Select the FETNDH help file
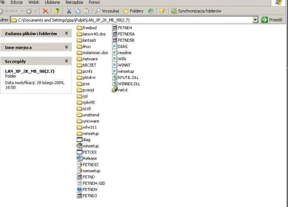The height and width of the screenshot is (207, 288). tap(87, 189)
